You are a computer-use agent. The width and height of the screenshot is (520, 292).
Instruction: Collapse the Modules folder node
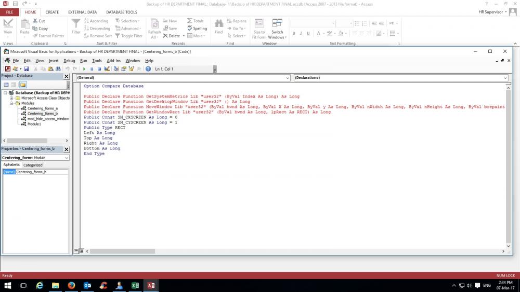tap(11, 103)
